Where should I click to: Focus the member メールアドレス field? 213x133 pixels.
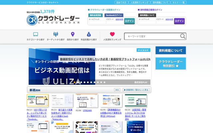tap(97, 22)
